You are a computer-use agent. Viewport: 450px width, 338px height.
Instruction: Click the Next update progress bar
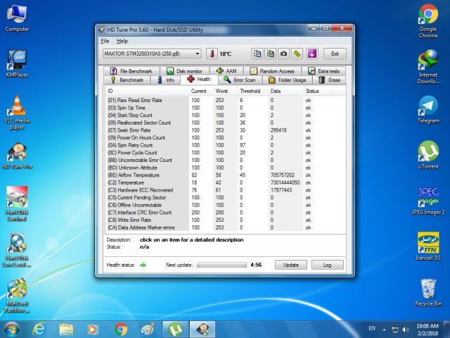(221, 265)
